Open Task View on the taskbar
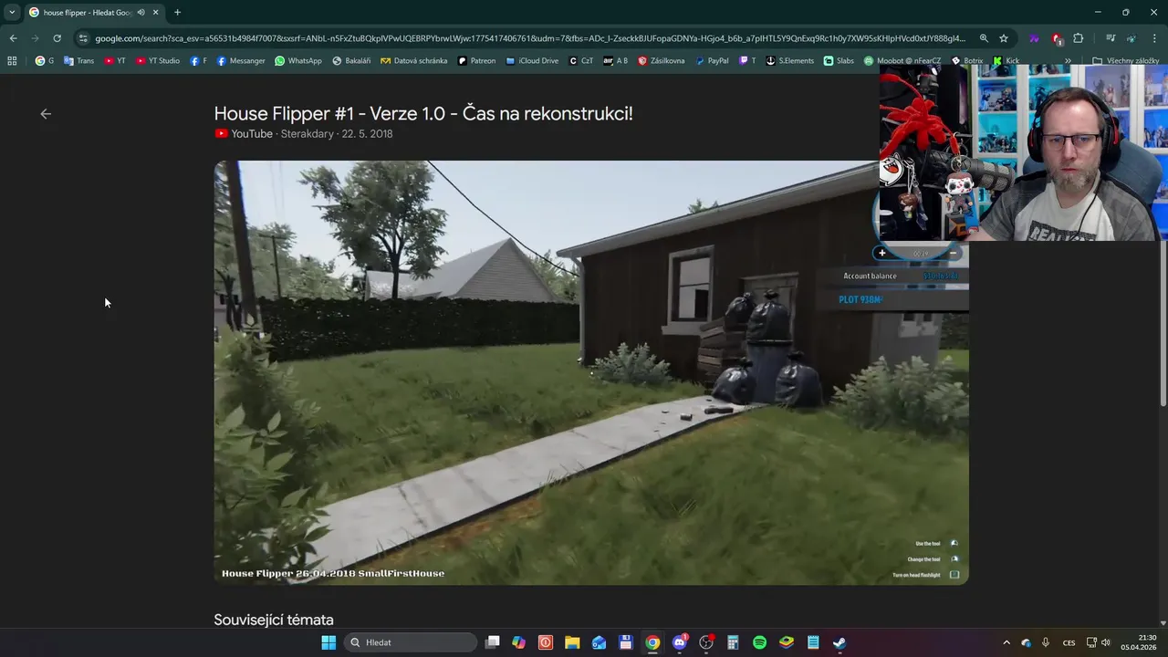Screen dimensions: 1168x657 (493, 642)
